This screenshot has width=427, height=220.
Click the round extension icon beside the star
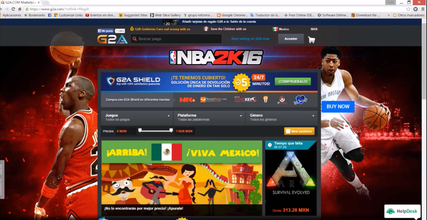(x=415, y=9)
